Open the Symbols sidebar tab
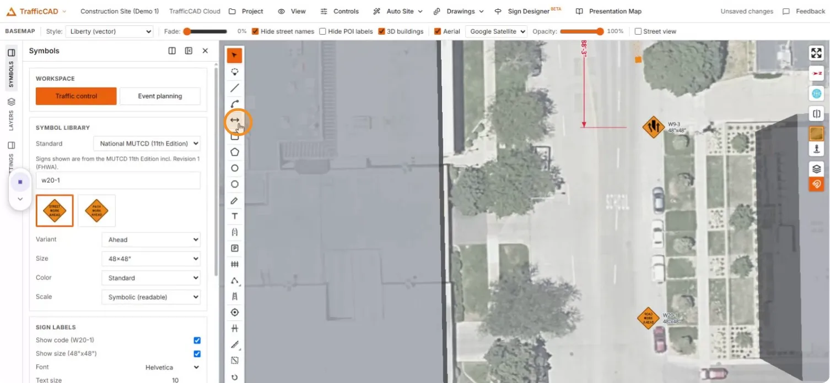Viewport: 830px width, 383px height. [x=11, y=68]
